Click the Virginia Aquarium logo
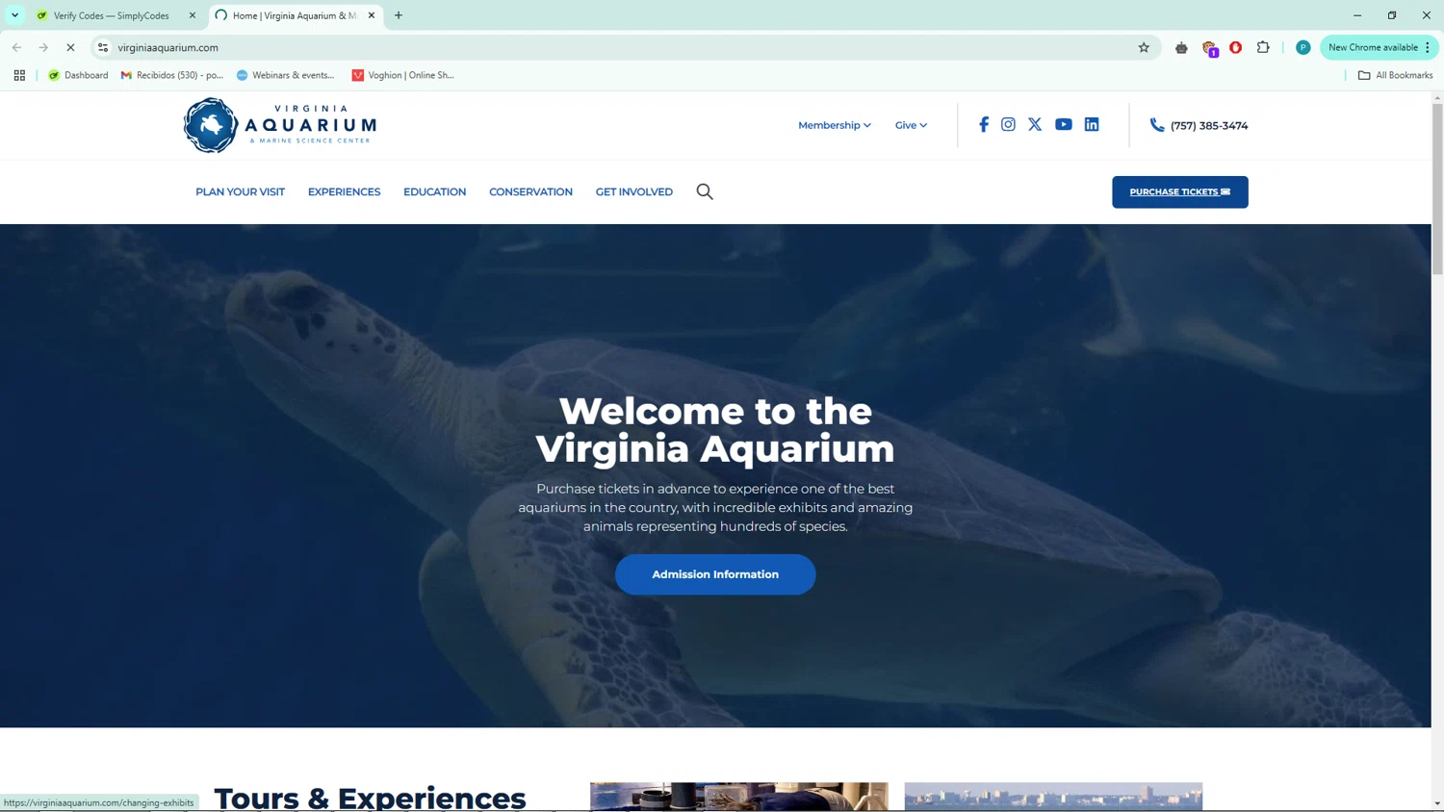Screen dimensions: 1444x812 [x=280, y=125]
